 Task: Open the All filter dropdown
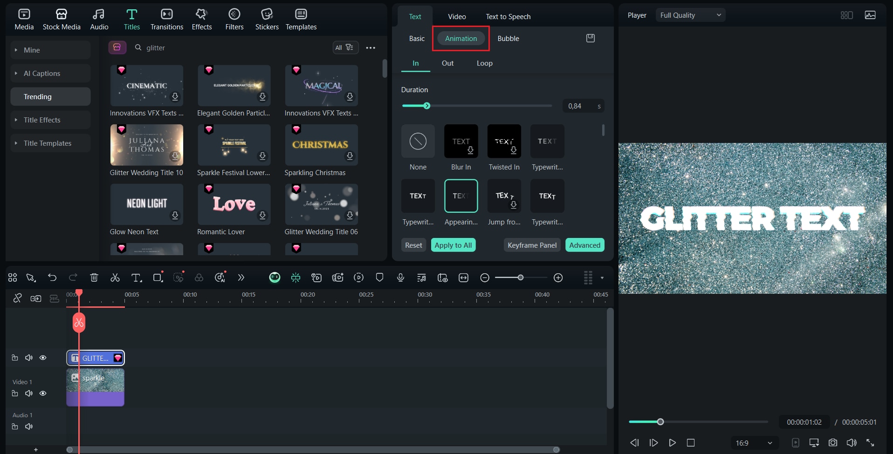click(x=345, y=47)
